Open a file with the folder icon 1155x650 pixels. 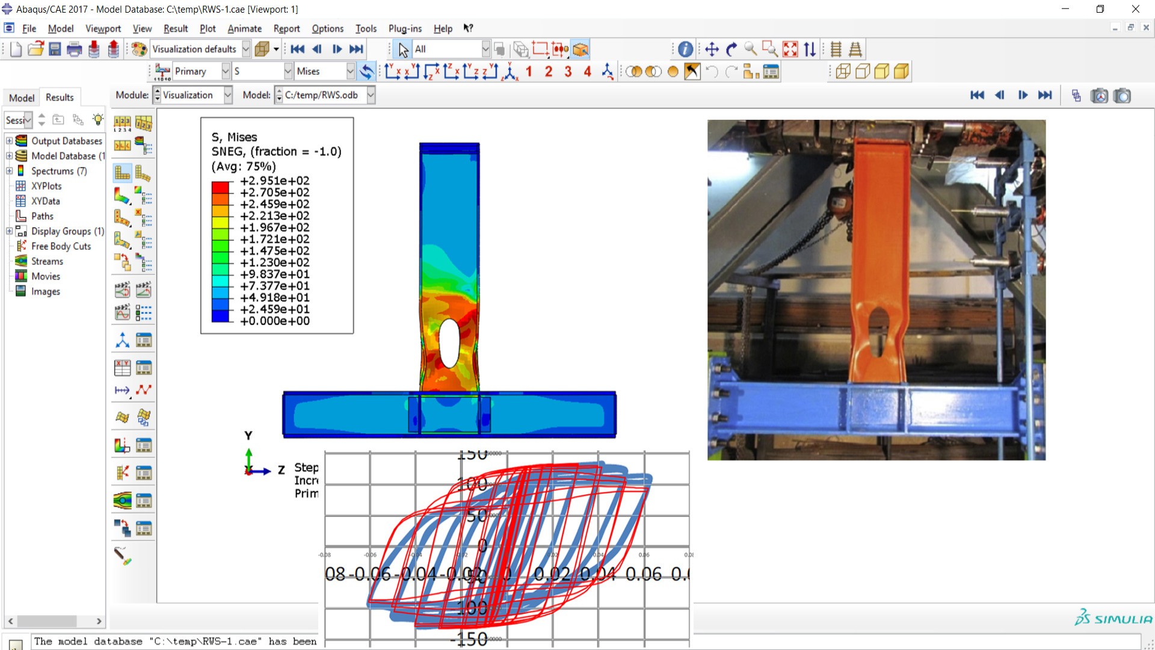35,49
